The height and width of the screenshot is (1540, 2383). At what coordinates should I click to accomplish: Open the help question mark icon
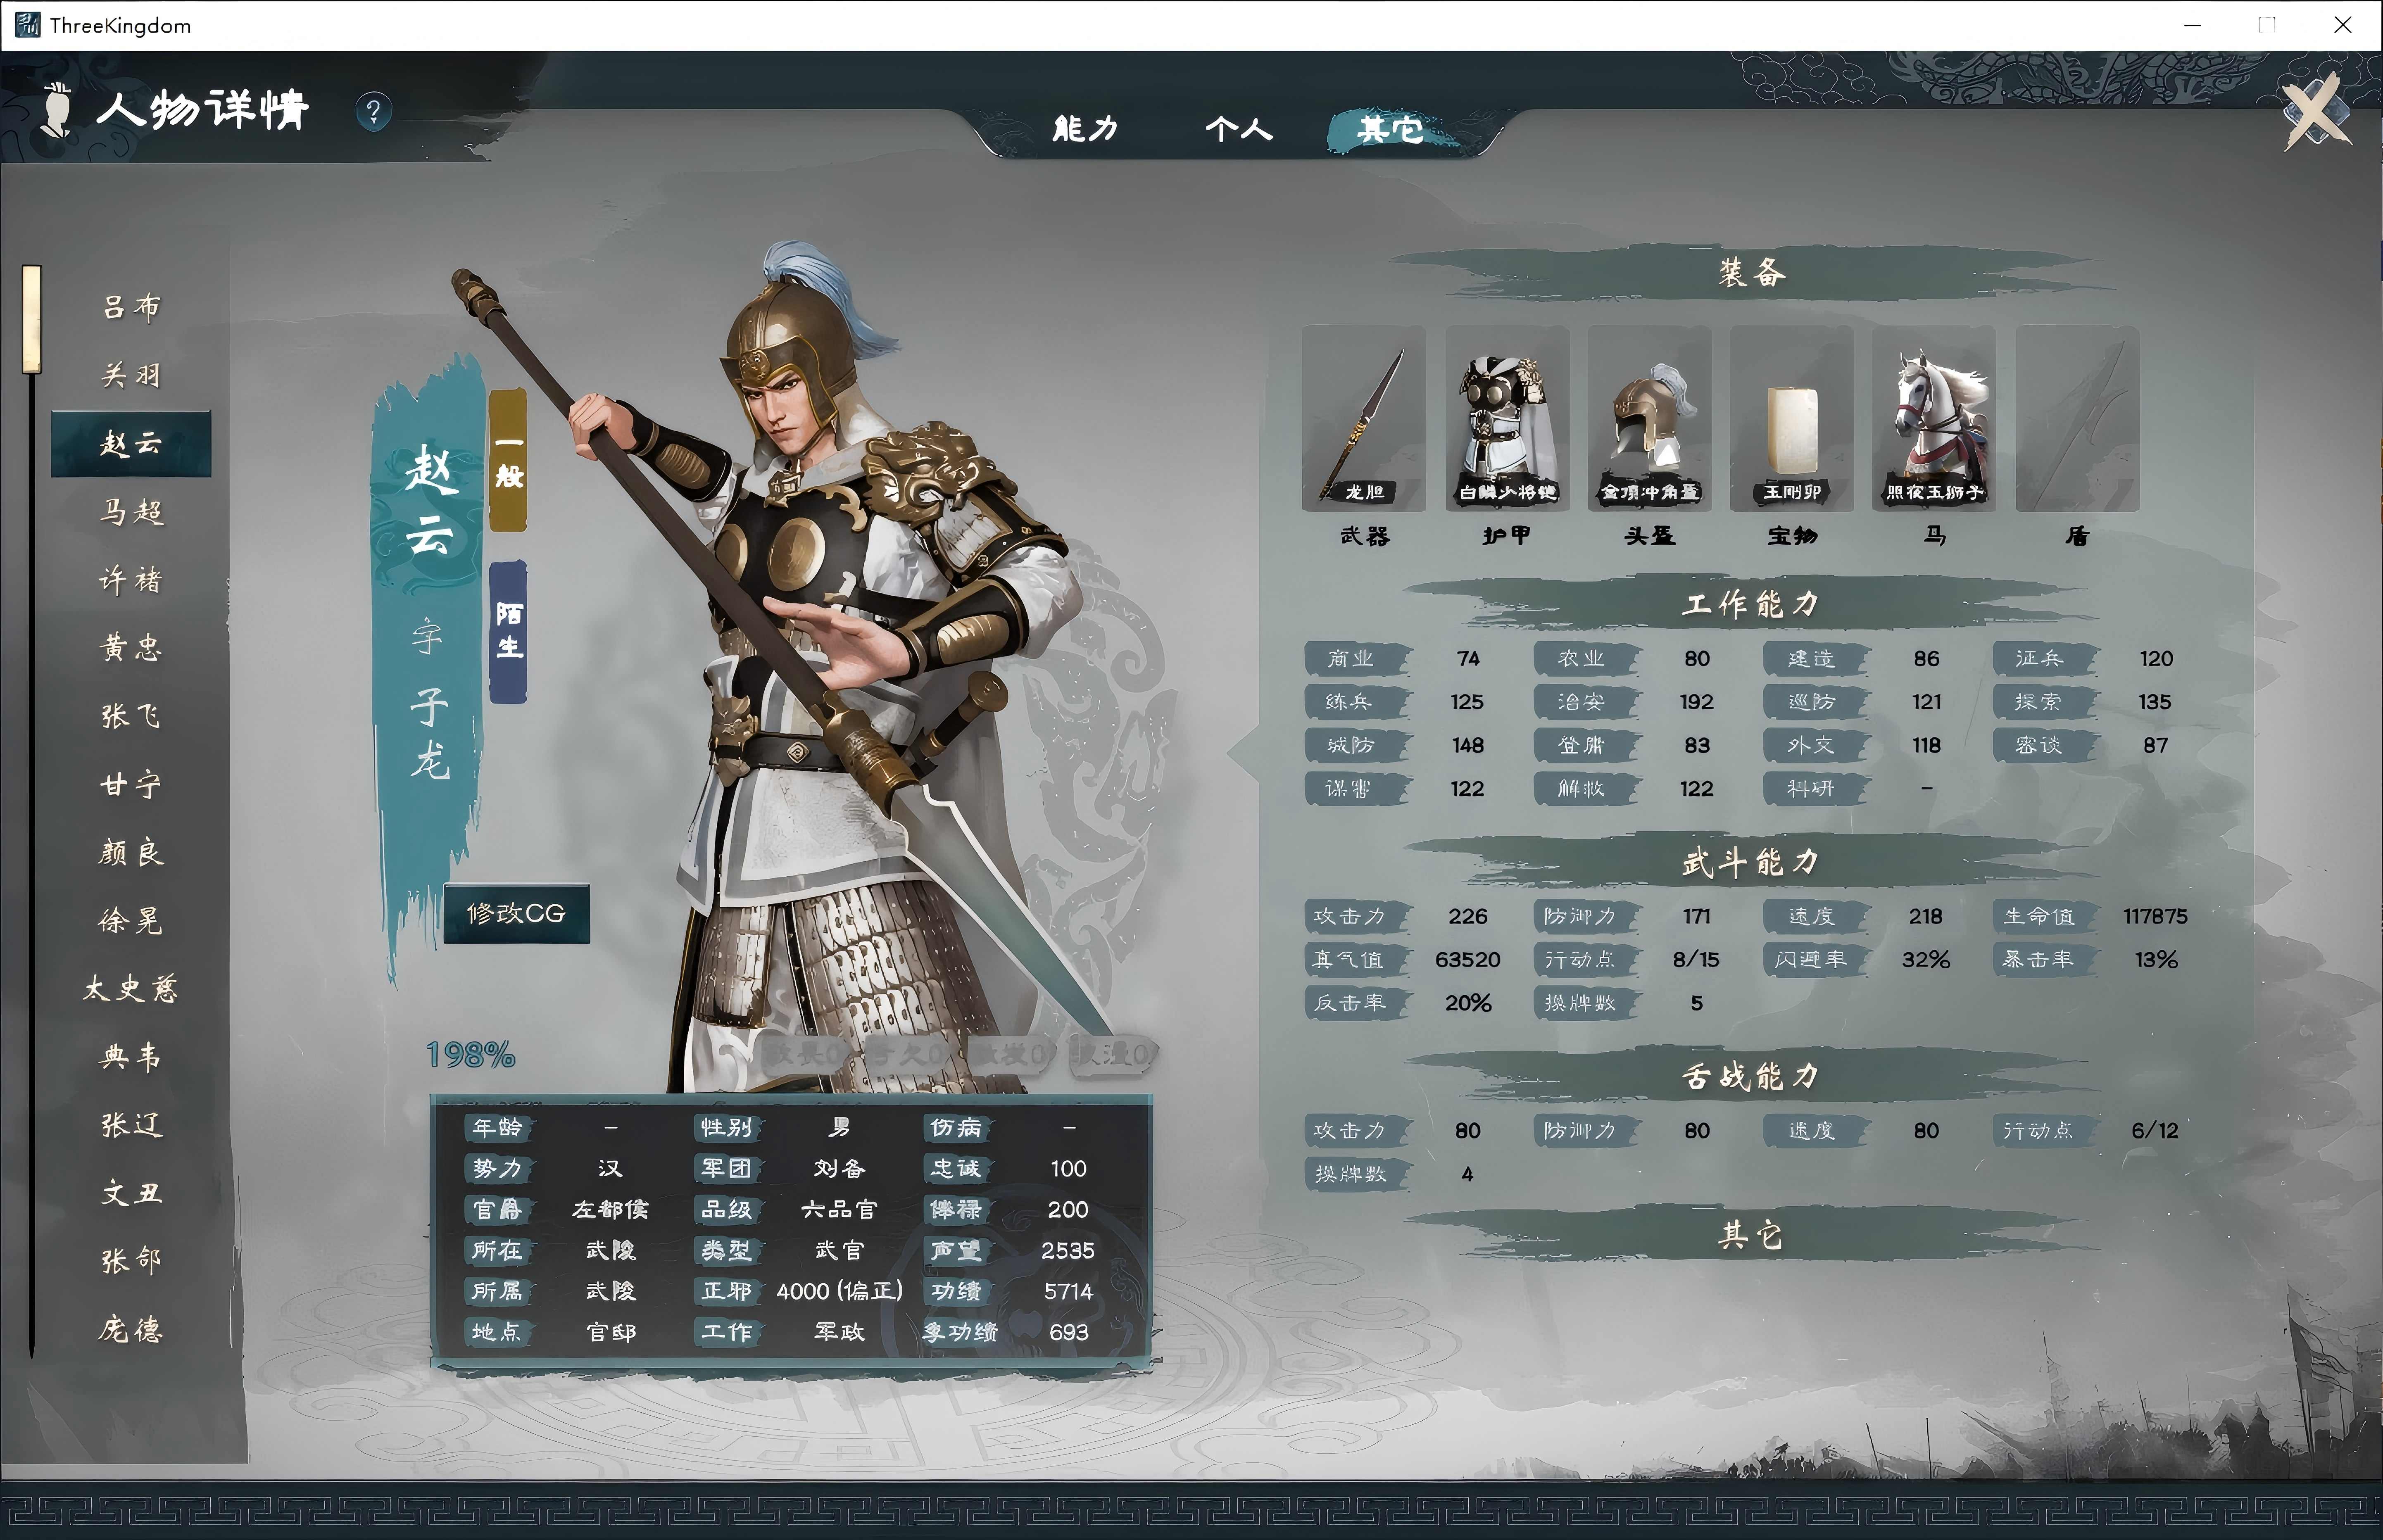coord(374,110)
